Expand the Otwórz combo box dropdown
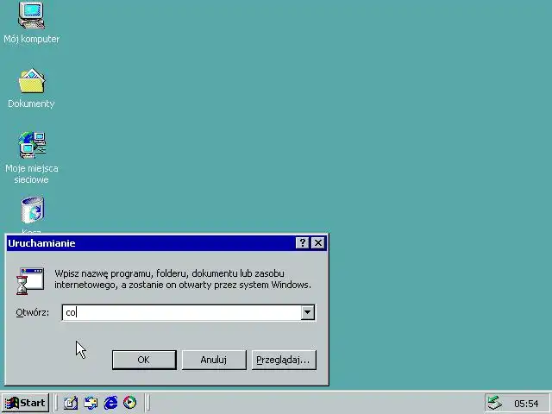 point(307,312)
